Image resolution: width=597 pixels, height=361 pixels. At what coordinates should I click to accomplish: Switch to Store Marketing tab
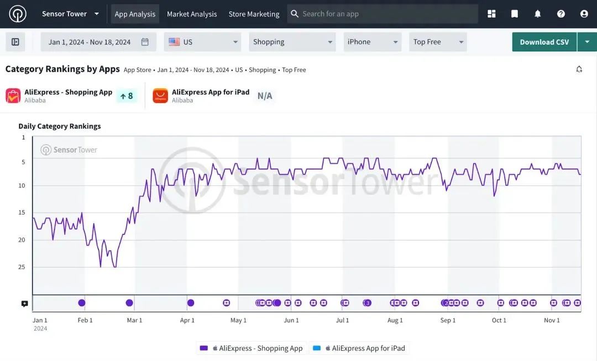coord(254,14)
